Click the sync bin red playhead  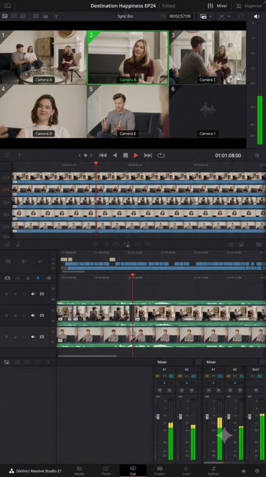[x=96, y=163]
